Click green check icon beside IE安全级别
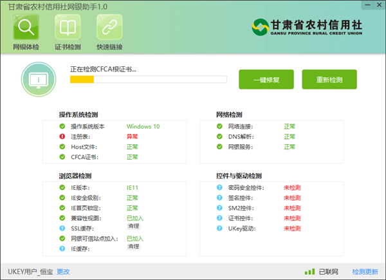 click(62, 198)
